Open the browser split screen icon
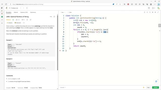 (x=136, y=4)
